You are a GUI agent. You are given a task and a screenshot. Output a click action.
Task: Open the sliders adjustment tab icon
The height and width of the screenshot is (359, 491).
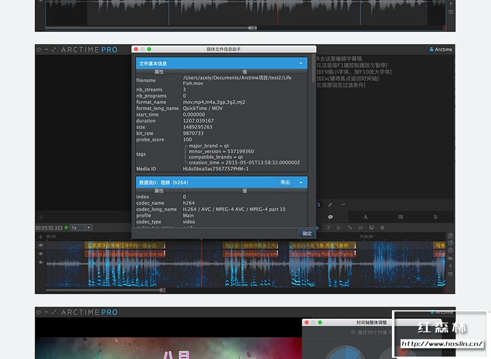(x=435, y=217)
